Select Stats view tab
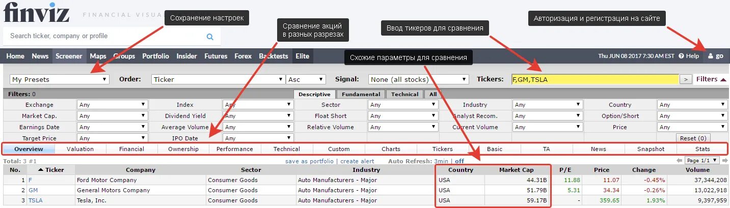The image size is (730, 208). pyautogui.click(x=702, y=149)
